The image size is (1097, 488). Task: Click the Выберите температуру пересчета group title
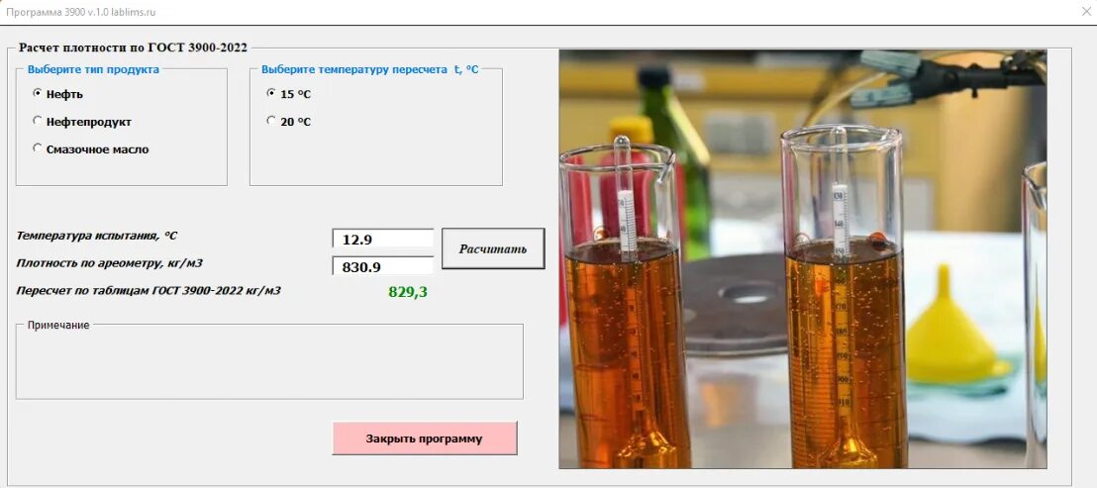pyautogui.click(x=370, y=69)
